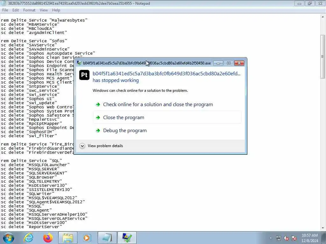Click the line sc delete "MSSQLServerOLAPService"
This screenshot has height=244, width=326.
point(44,219)
